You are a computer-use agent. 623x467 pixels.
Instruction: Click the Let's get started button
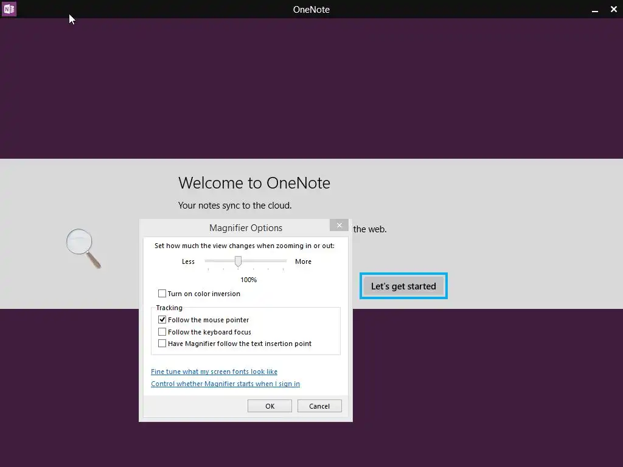click(403, 286)
